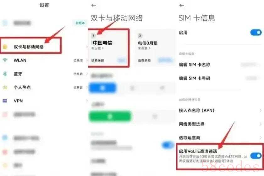Tap the back arrow above 双卡与移动网络
This screenshot has width=264, height=176.
click(94, 5)
